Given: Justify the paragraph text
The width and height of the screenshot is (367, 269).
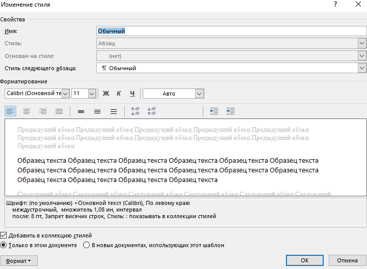Looking at the screenshot, I should coord(59,111).
